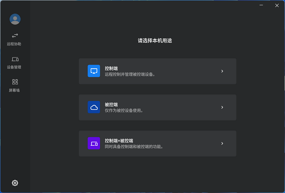This screenshot has width=285, height=193.
Task: Choose 仅作为被控设备使用 description
Action: [124, 110]
